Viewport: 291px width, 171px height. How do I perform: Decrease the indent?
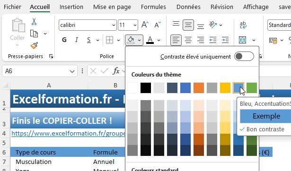coord(212,40)
